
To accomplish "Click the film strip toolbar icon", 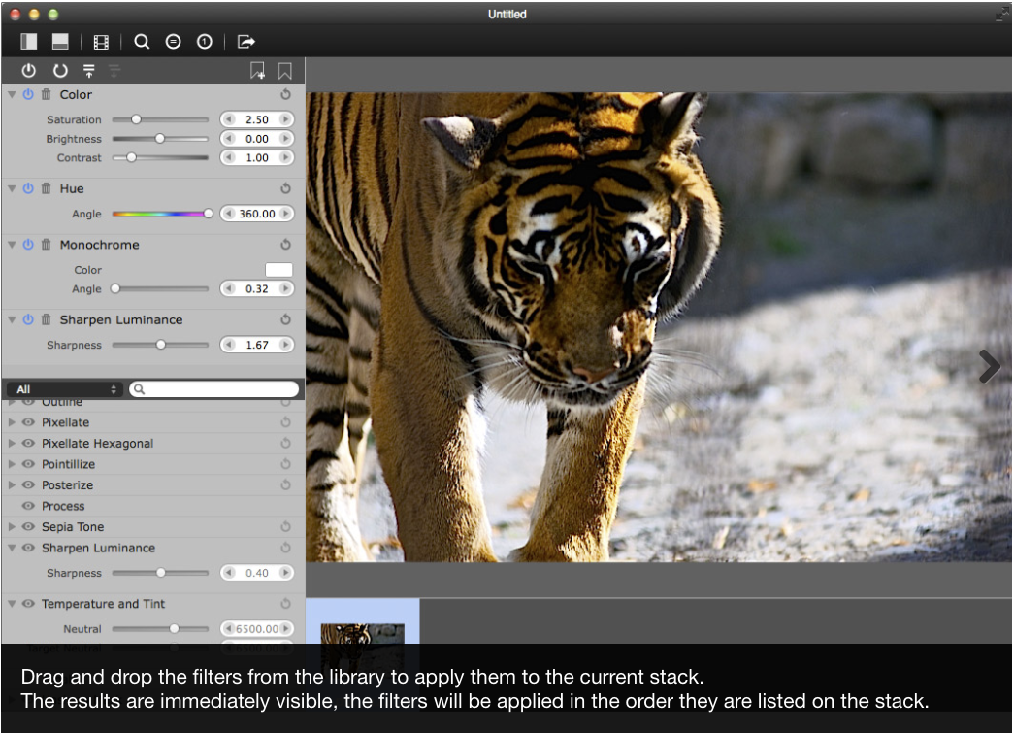I will [101, 42].
